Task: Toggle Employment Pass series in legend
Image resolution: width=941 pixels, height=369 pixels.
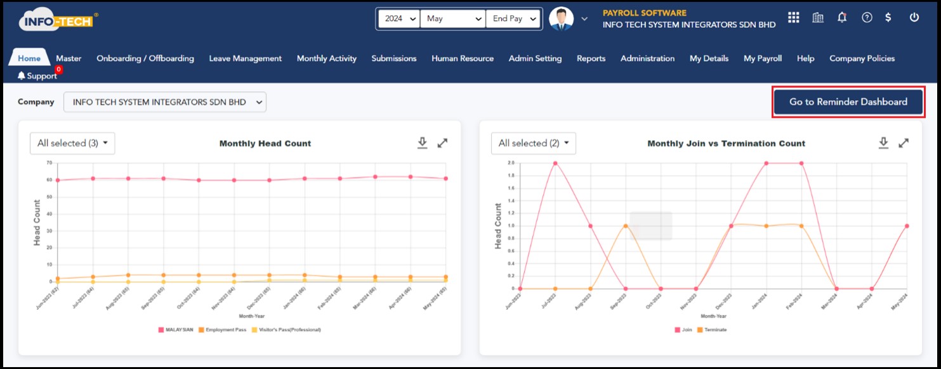Action: 222,330
